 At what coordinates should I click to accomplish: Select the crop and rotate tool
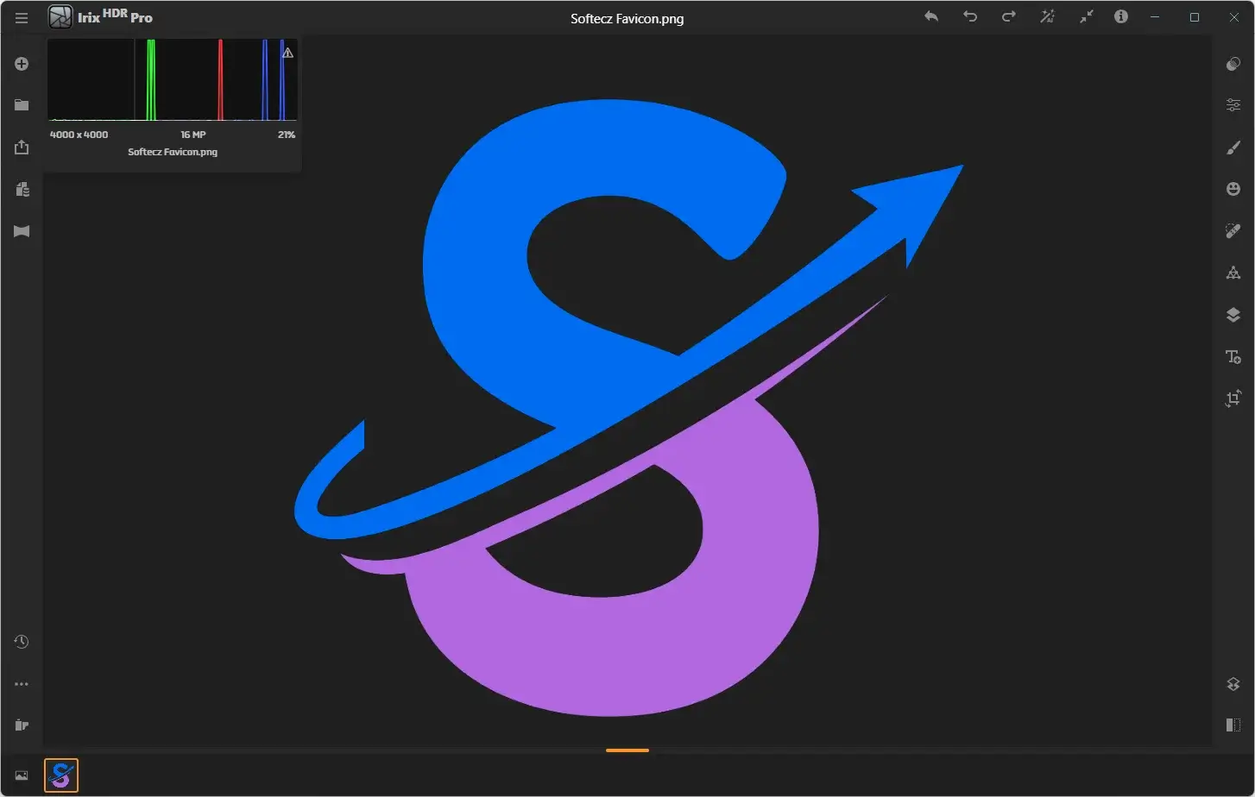click(1233, 398)
